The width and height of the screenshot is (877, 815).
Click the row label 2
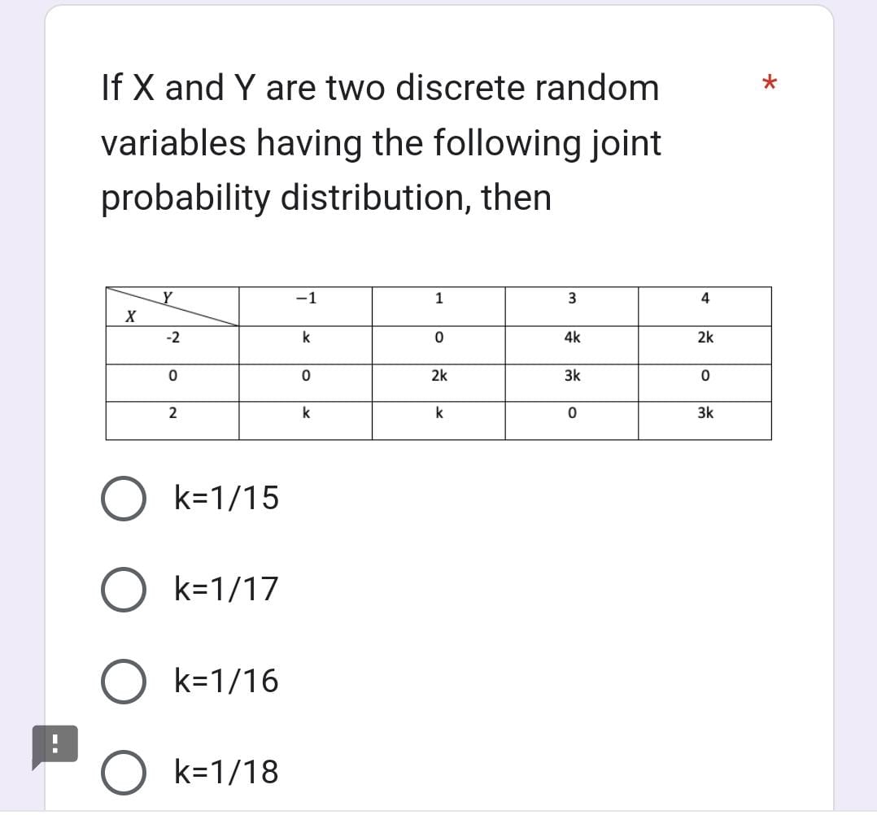pos(172,414)
